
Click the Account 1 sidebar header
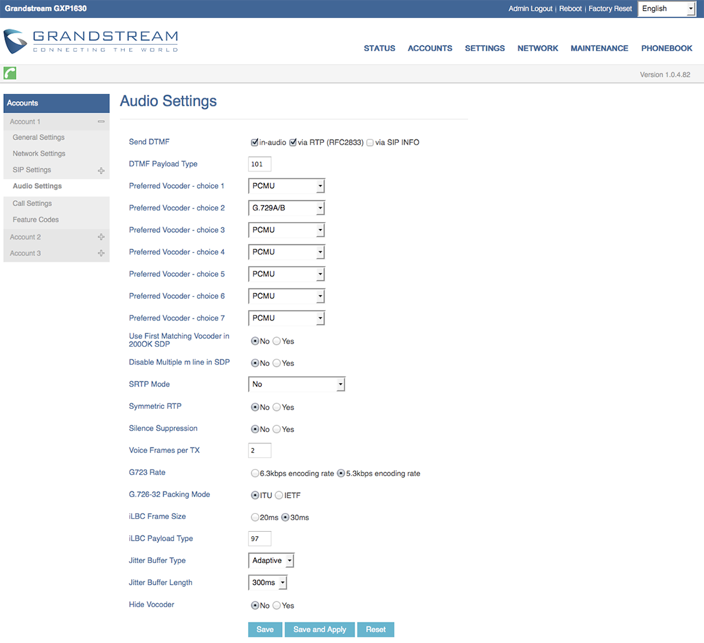click(x=56, y=122)
